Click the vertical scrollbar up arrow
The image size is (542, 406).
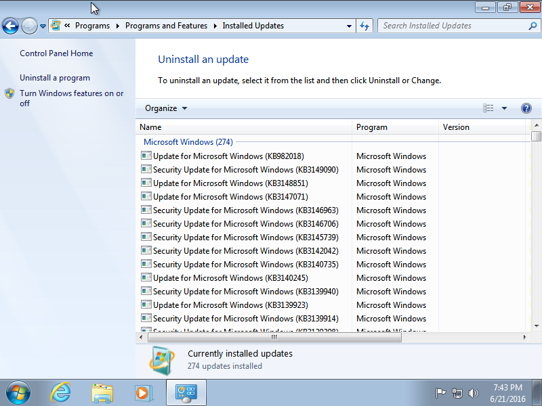click(537, 125)
